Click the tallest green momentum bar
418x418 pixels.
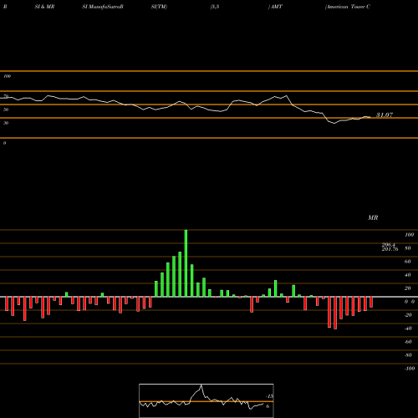[x=186, y=263]
